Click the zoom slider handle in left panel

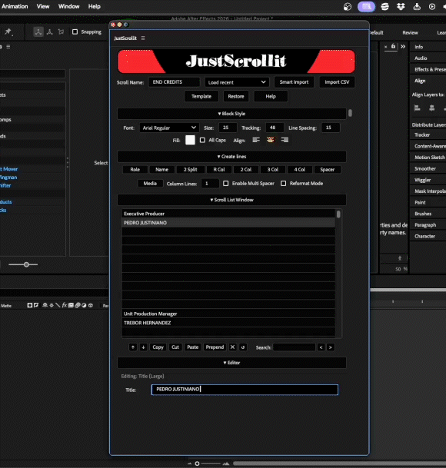pyautogui.click(x=26, y=264)
